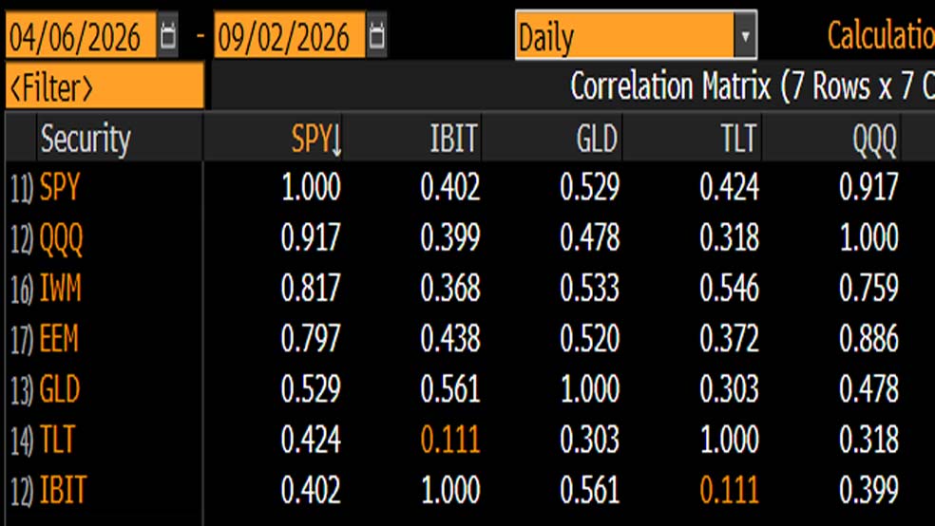Select the IWM security row label
Viewport: 935px width, 526px height.
click(60, 289)
